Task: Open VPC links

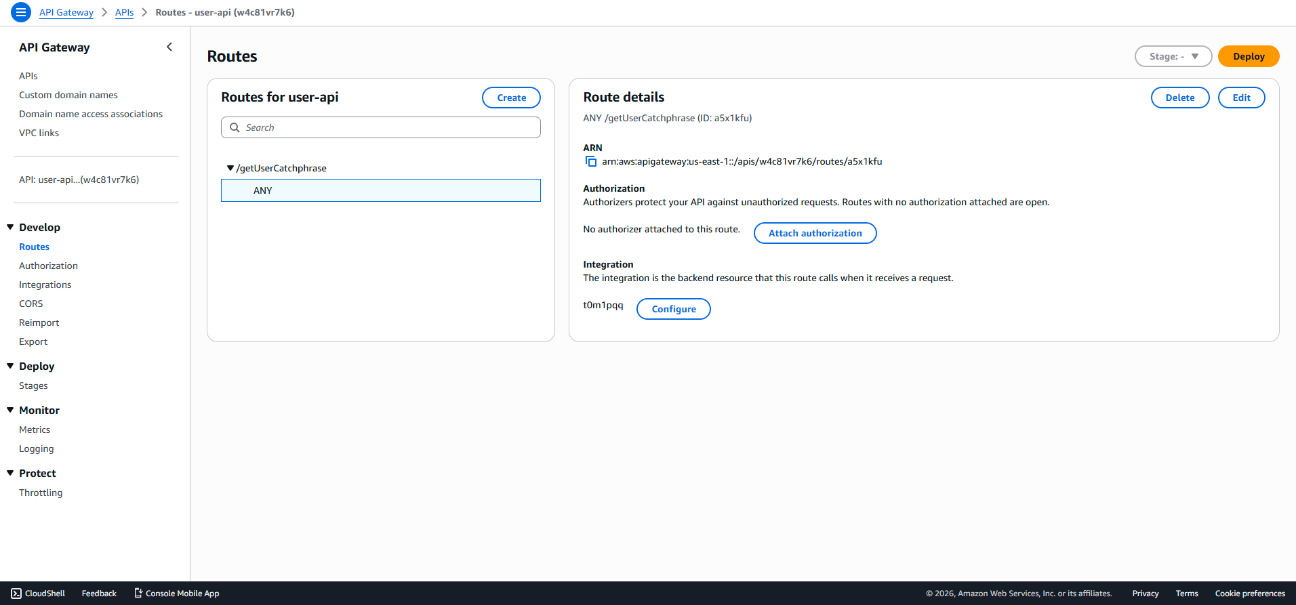Action: [x=39, y=133]
